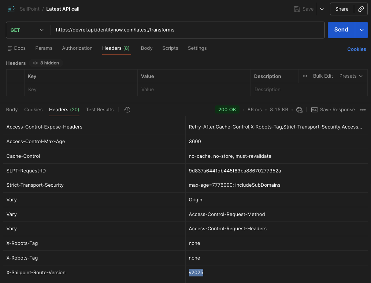This screenshot has width=371, height=283.
Task: Click the network globe icon
Action: pyautogui.click(x=299, y=110)
